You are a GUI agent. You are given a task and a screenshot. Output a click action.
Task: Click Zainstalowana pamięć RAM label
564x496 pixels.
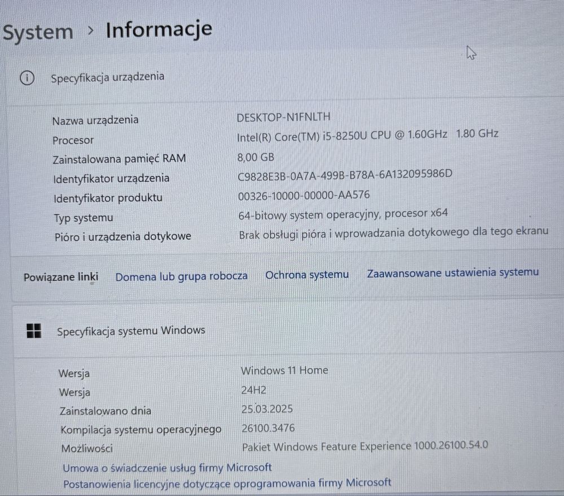coord(119,159)
